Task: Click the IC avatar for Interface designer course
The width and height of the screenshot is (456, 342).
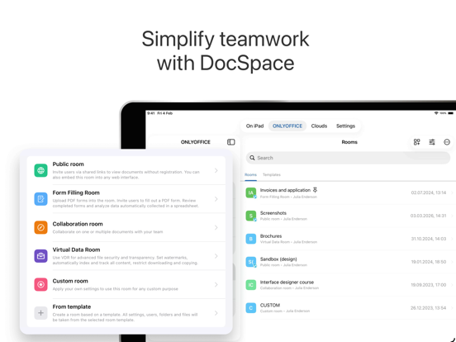Action: coord(250,285)
